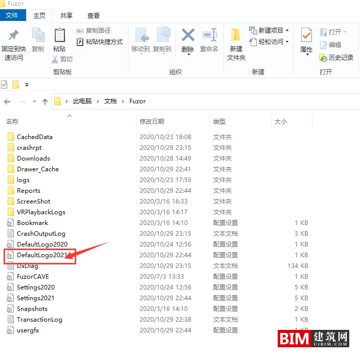
Task: Click the Pin to Quick Access icon
Action: (x=14, y=35)
